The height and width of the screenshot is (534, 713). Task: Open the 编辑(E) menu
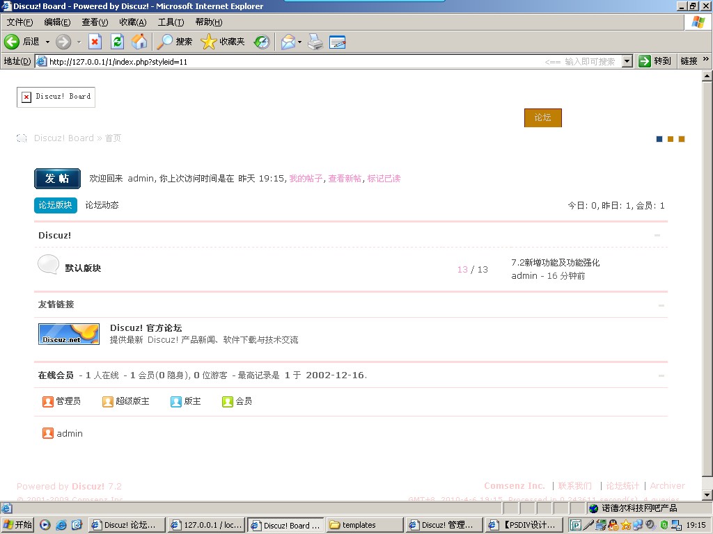coord(57,22)
